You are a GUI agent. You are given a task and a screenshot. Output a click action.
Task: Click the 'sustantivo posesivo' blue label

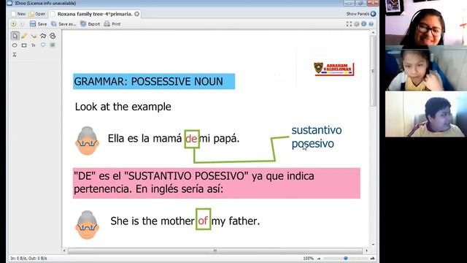pos(316,137)
